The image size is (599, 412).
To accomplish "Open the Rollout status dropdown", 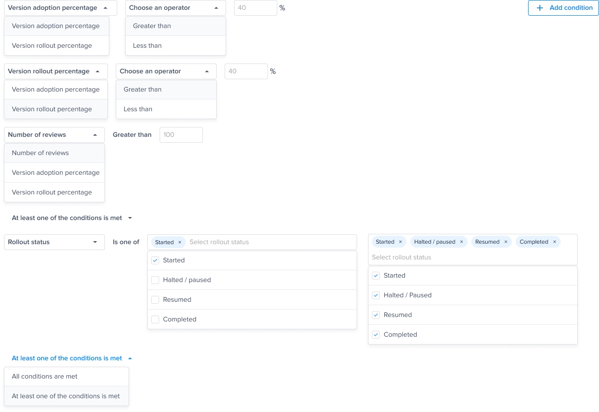I will [54, 242].
